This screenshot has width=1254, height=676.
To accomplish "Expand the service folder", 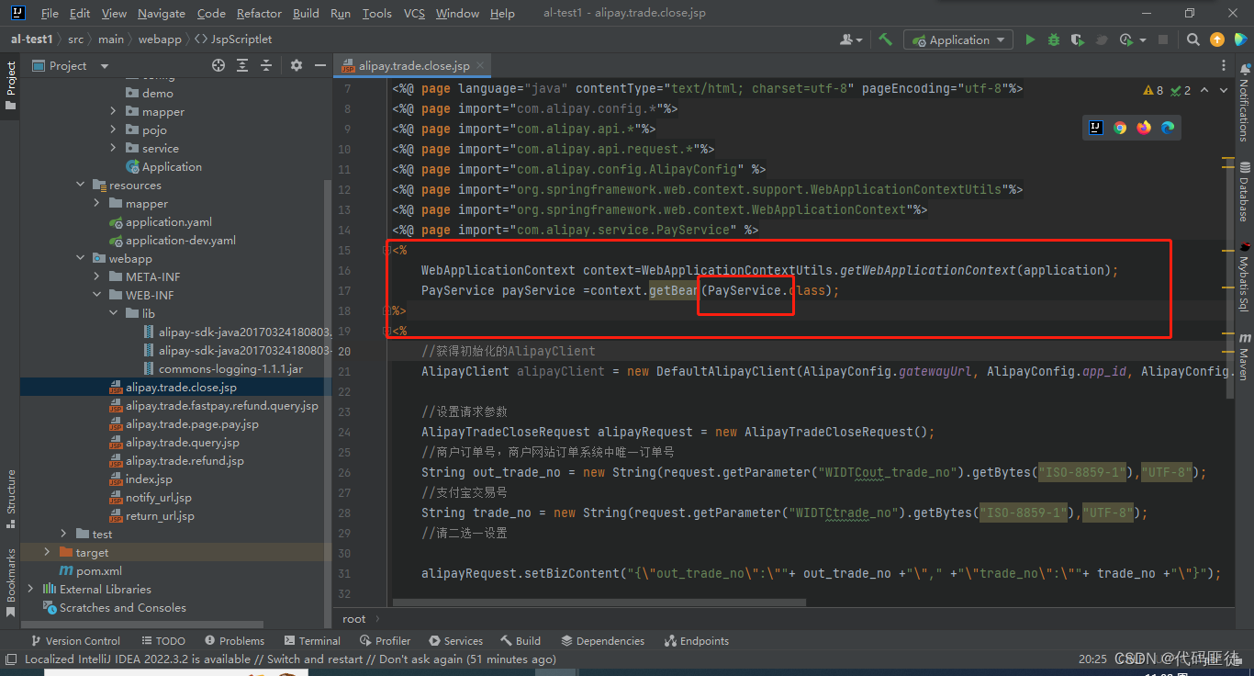I will coord(113,148).
